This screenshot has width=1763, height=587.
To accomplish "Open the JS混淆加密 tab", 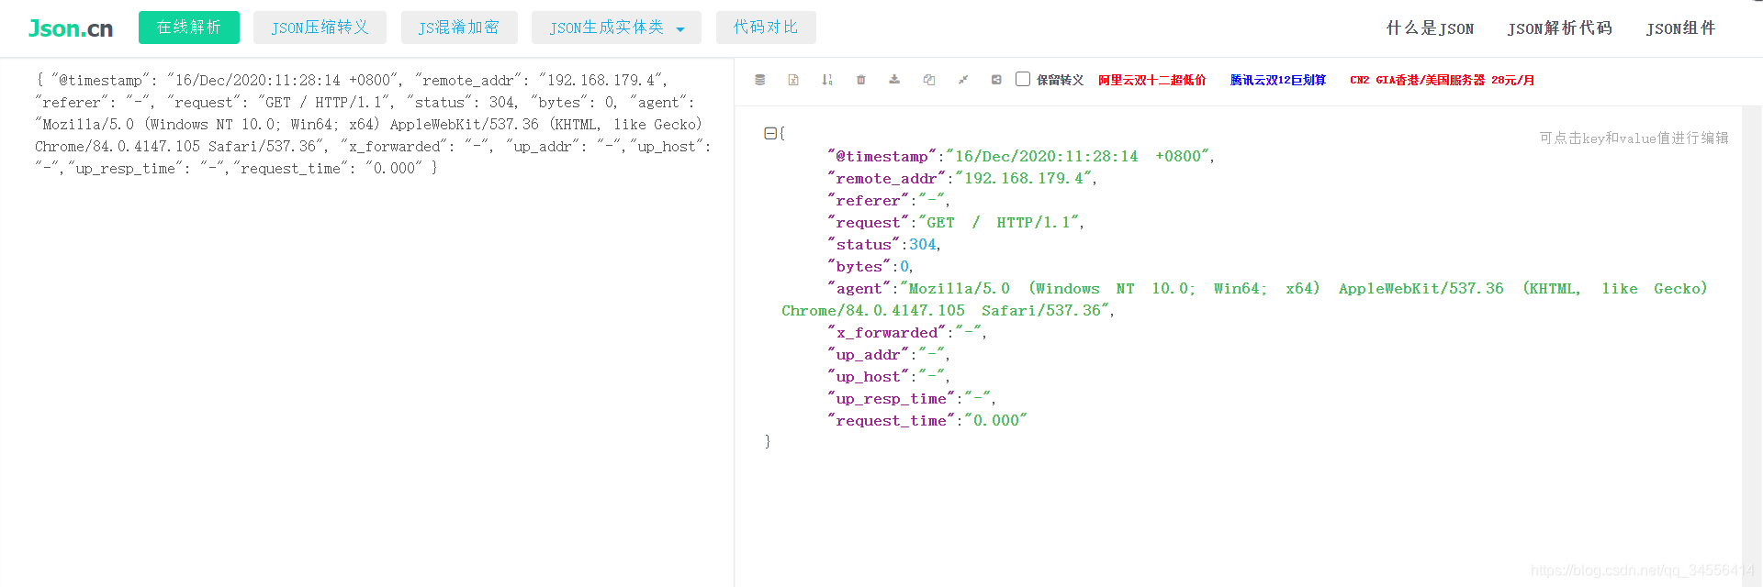I will (459, 28).
